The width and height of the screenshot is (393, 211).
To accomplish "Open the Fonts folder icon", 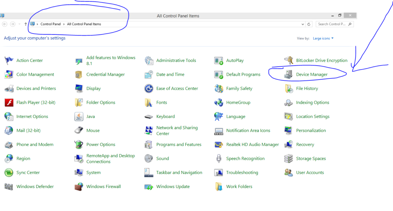I will (x=149, y=103).
